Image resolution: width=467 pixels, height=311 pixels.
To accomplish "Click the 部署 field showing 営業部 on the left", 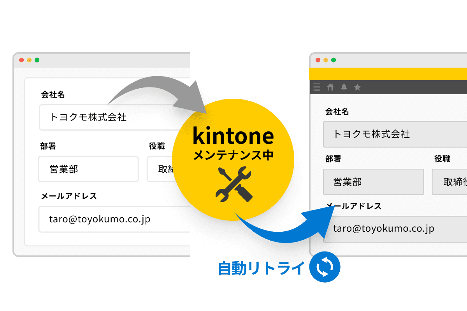I will 88,169.
